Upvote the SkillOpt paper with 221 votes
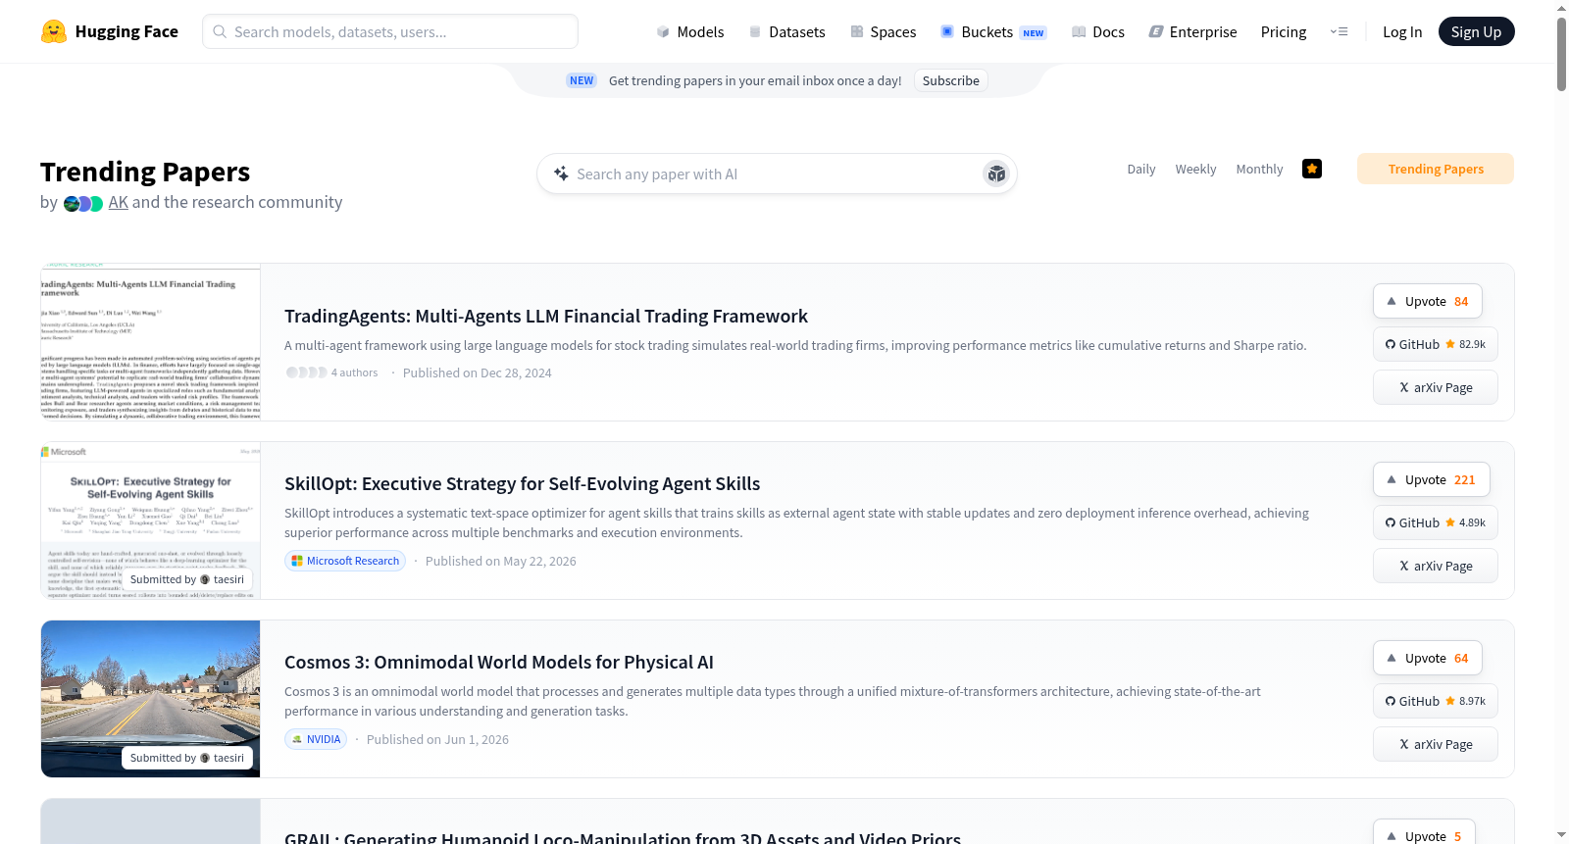 1432,479
